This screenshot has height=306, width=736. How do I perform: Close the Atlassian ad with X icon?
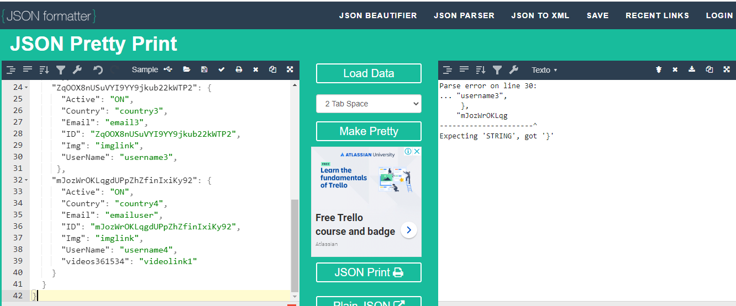(x=417, y=151)
